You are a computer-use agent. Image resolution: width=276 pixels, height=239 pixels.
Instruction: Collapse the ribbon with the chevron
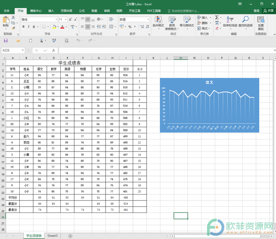(x=274, y=34)
